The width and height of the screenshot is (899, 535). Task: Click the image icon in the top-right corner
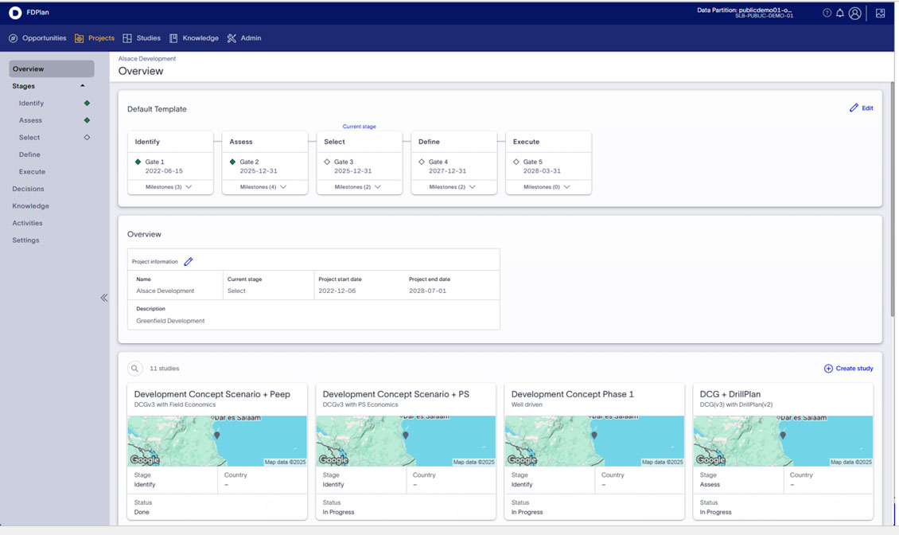pyautogui.click(x=880, y=13)
